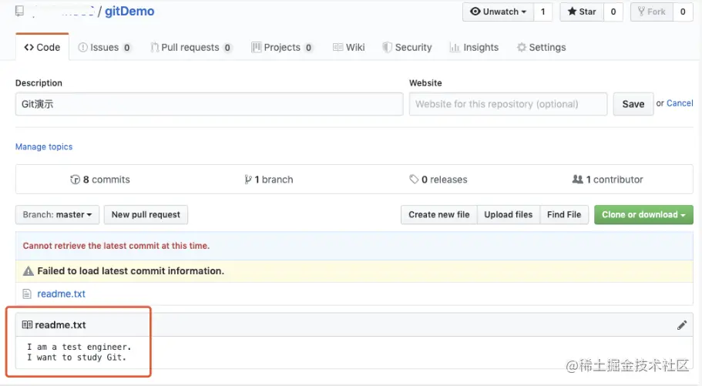Click the repository book icon beside owner name
This screenshot has width=702, height=386.
[19, 11]
